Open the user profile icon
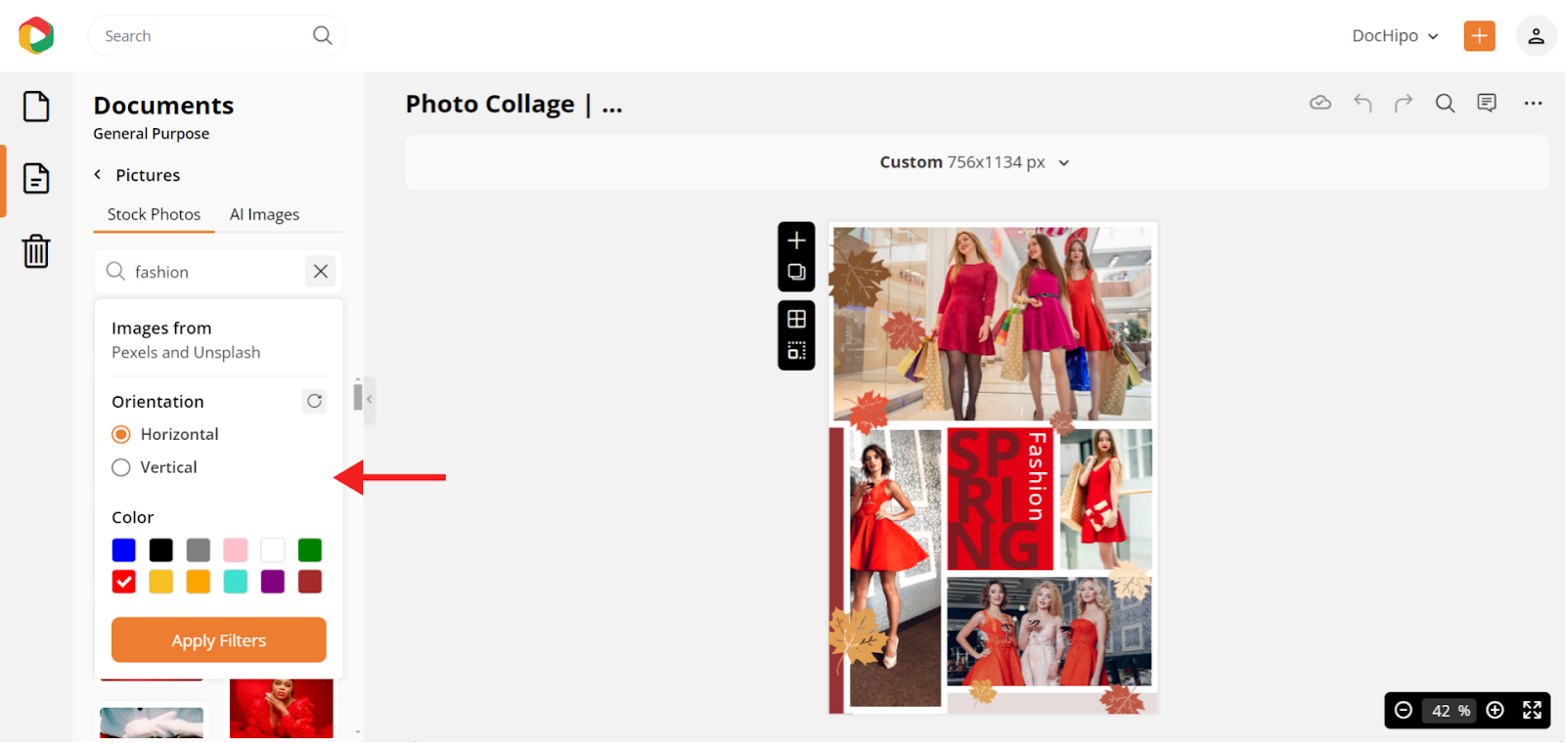The height and width of the screenshot is (743, 1565). pos(1536,35)
